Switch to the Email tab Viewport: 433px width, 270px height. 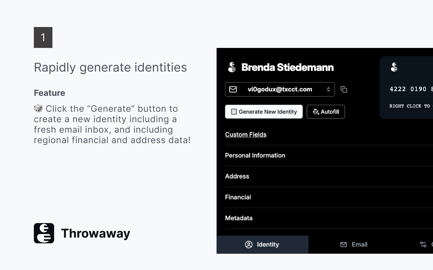click(354, 244)
